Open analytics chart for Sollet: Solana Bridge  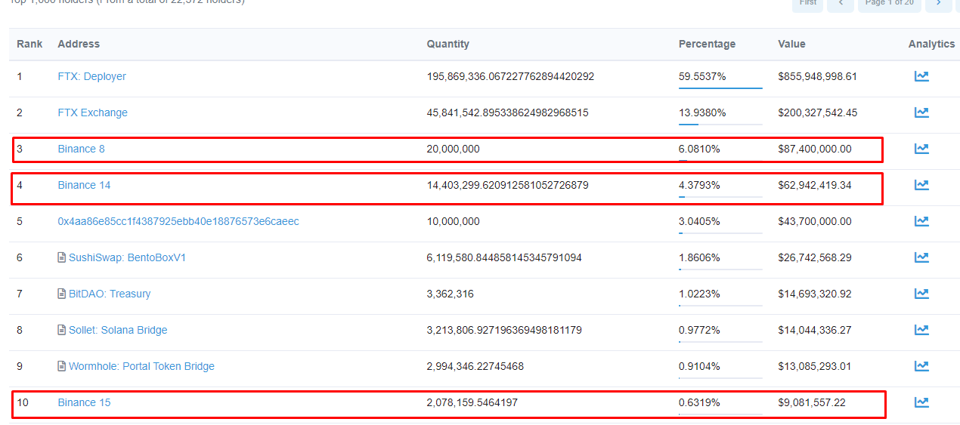click(x=921, y=330)
